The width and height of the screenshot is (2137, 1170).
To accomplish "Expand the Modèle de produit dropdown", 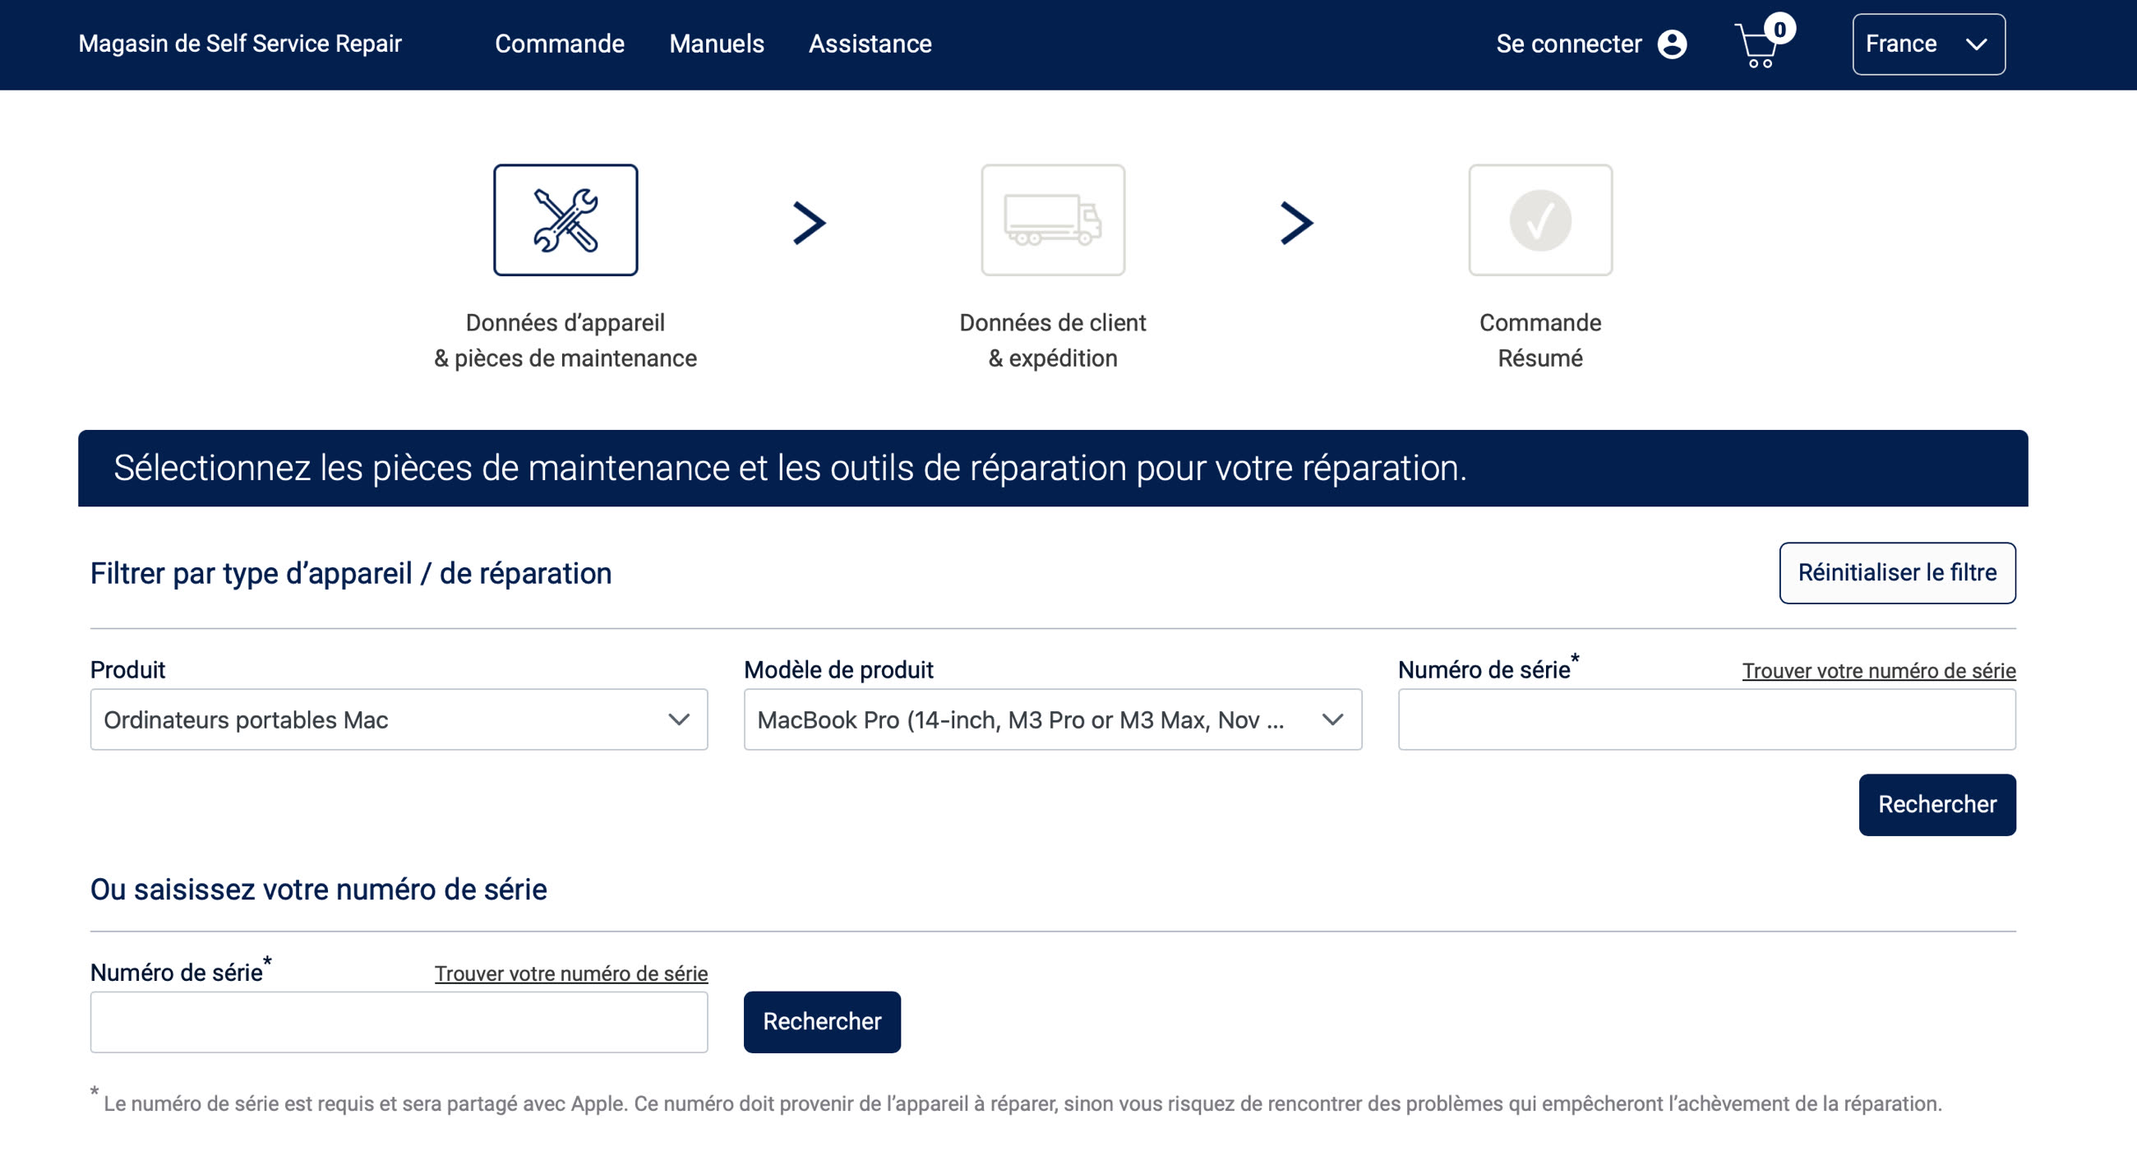I will click(x=1053, y=719).
